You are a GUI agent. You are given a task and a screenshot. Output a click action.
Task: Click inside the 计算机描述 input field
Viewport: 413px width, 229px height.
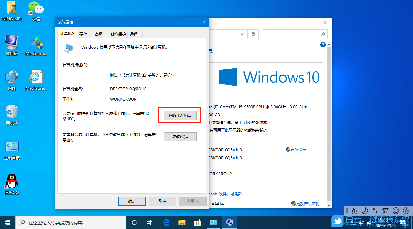coord(153,65)
